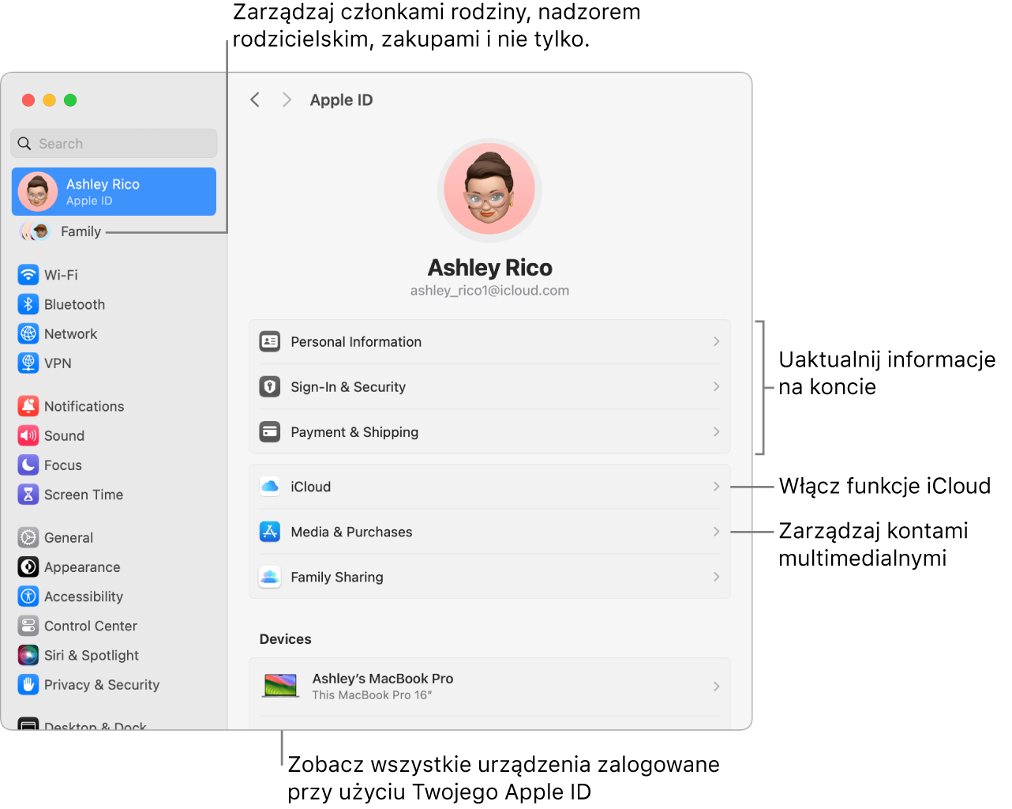The width and height of the screenshot is (1012, 809).
Task: Open Media & Purchases settings
Action: [x=489, y=532]
